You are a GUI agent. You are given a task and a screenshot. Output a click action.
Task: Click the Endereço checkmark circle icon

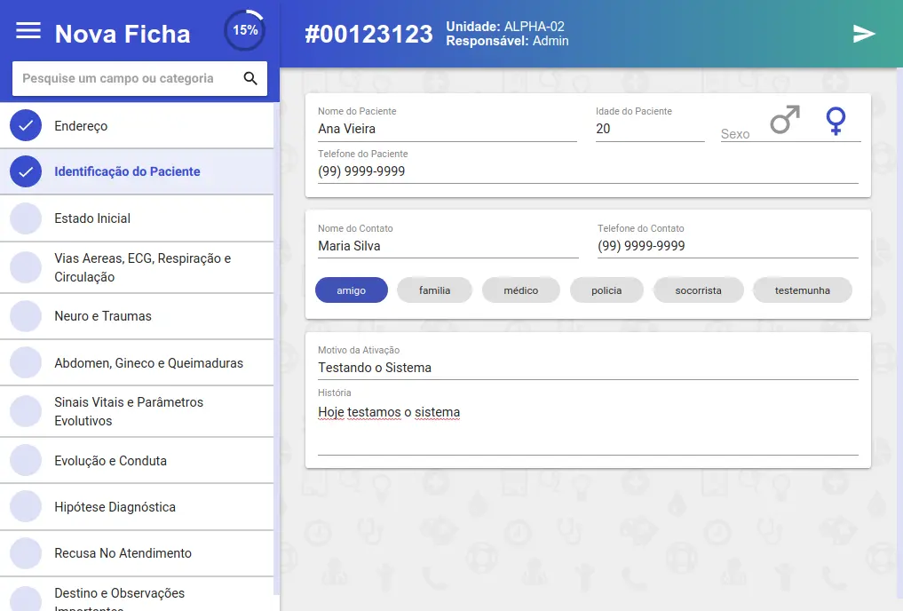pyautogui.click(x=26, y=126)
